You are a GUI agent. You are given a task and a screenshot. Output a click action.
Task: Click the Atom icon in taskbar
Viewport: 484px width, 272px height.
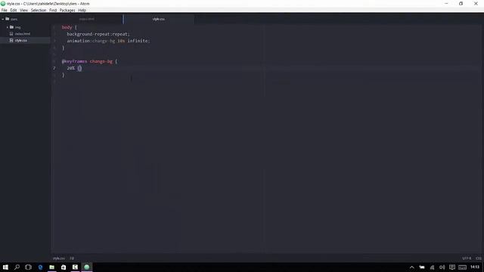(x=87, y=267)
